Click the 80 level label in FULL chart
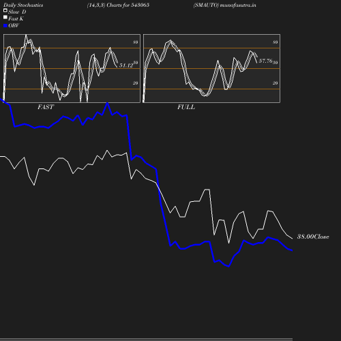Viewport: 341px width, 341px height. point(276,42)
